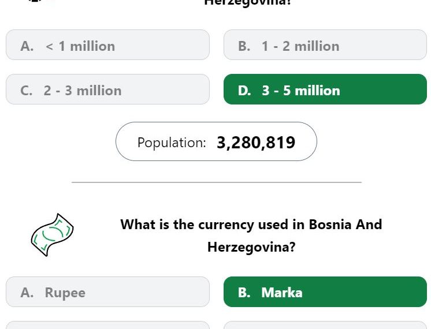Select the A. Rupee currency option
This screenshot has height=329, width=431.
click(107, 292)
